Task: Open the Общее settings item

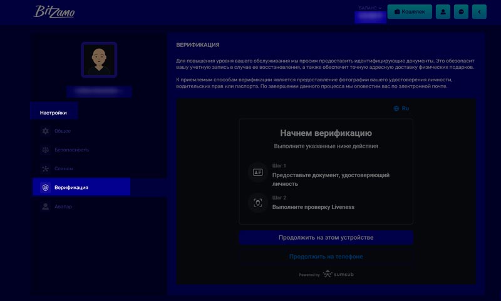Action: pyautogui.click(x=63, y=131)
